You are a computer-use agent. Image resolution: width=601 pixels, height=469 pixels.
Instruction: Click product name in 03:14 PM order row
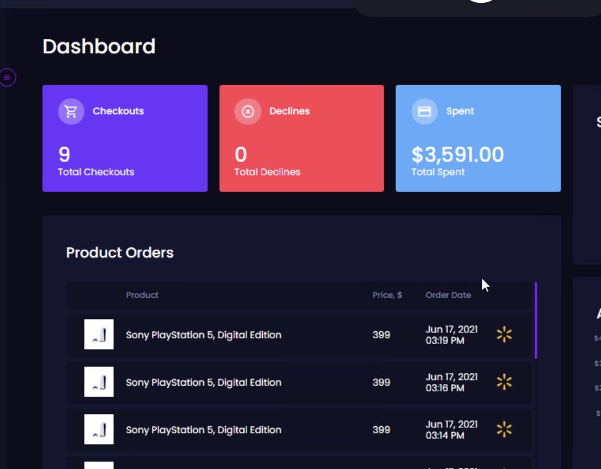pyautogui.click(x=204, y=430)
